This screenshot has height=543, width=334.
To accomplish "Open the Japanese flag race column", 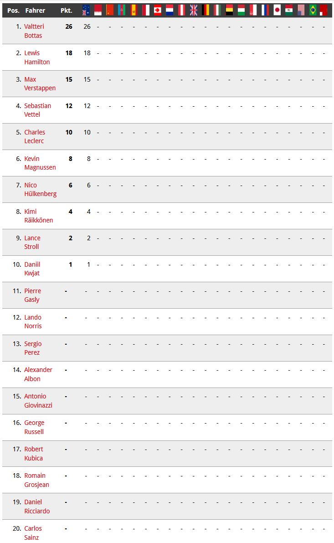I will point(277,10).
